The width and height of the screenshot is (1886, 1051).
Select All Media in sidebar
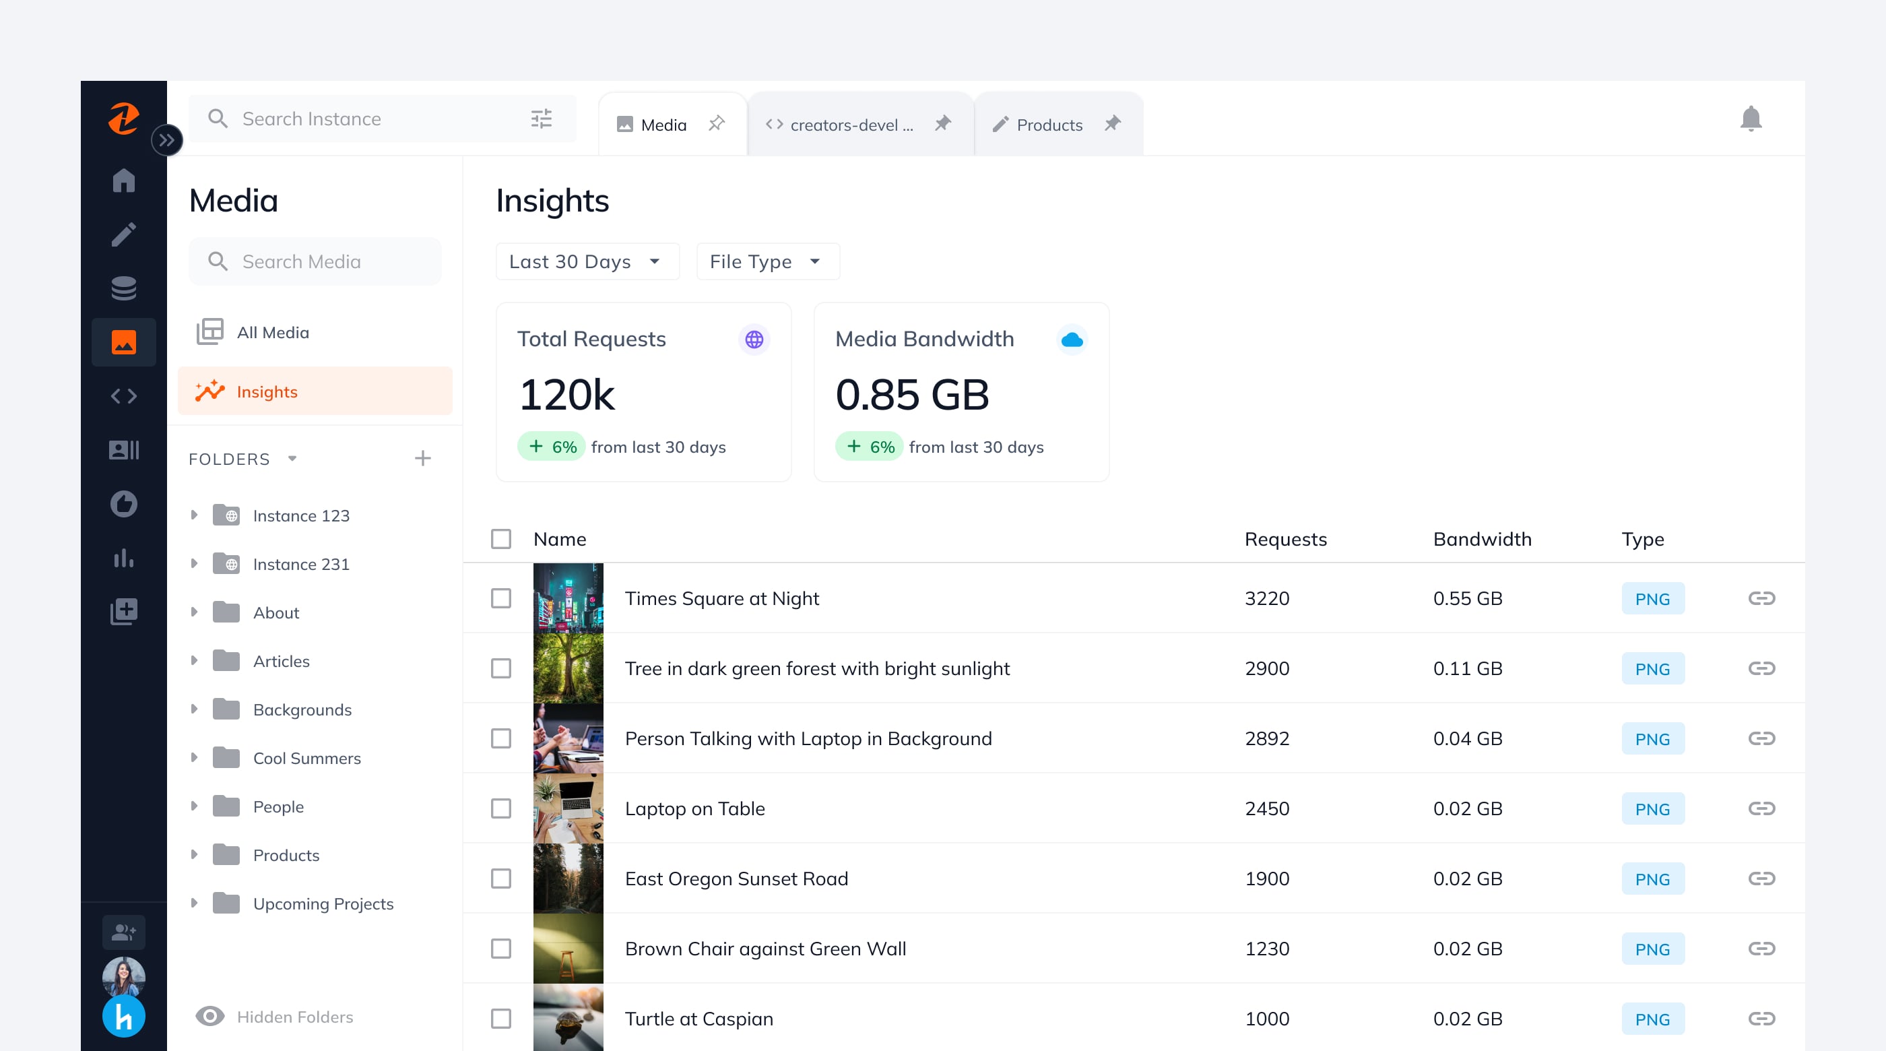point(315,333)
